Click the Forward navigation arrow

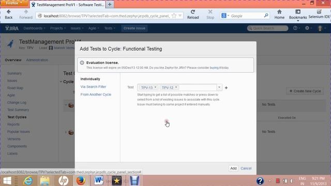coord(26,14)
